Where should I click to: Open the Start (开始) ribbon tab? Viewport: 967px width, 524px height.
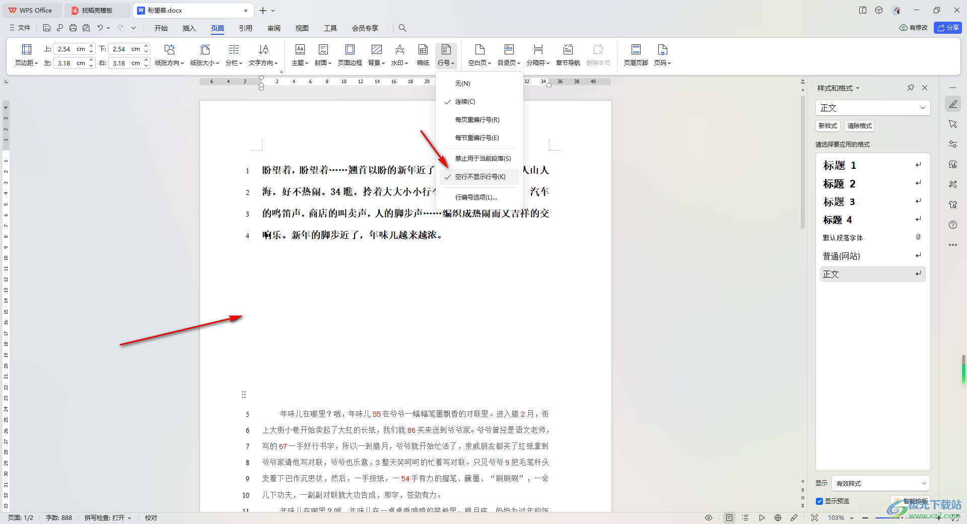click(161, 28)
